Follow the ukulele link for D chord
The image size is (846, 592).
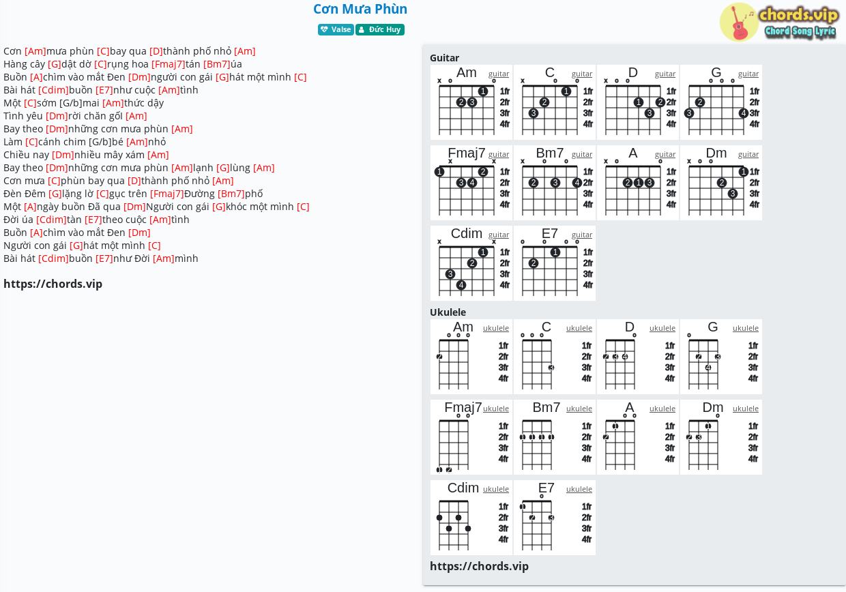[662, 328]
